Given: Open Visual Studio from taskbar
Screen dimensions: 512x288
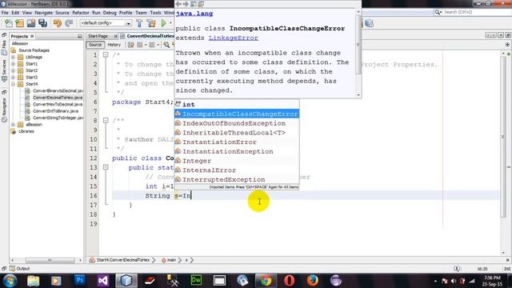Looking at the screenshot, I should pos(103,281).
